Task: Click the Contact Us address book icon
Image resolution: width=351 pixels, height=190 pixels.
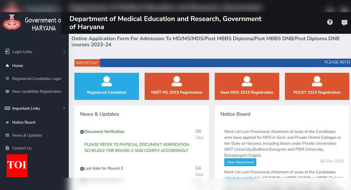Action: [8, 148]
